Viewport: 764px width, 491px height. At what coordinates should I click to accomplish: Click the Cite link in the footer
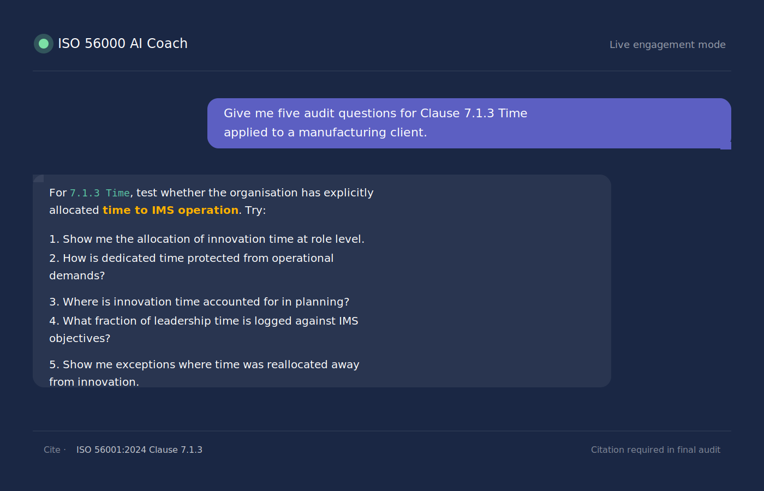tap(52, 450)
